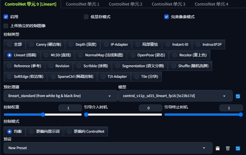Image resolution: width=246 pixels, height=155 pixels.
Task: Set control mode to 均衡
Action: (15, 132)
